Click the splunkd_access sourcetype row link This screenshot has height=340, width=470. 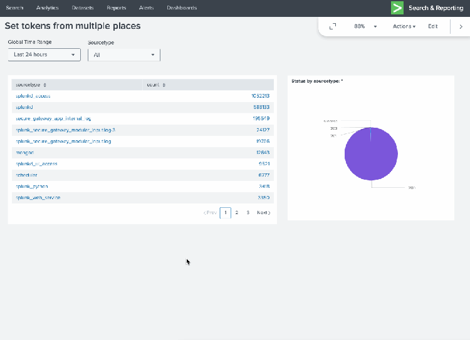click(33, 96)
